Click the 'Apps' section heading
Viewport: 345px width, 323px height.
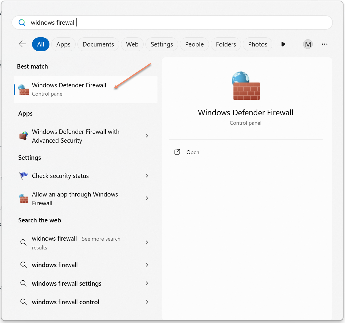pyautogui.click(x=25, y=114)
